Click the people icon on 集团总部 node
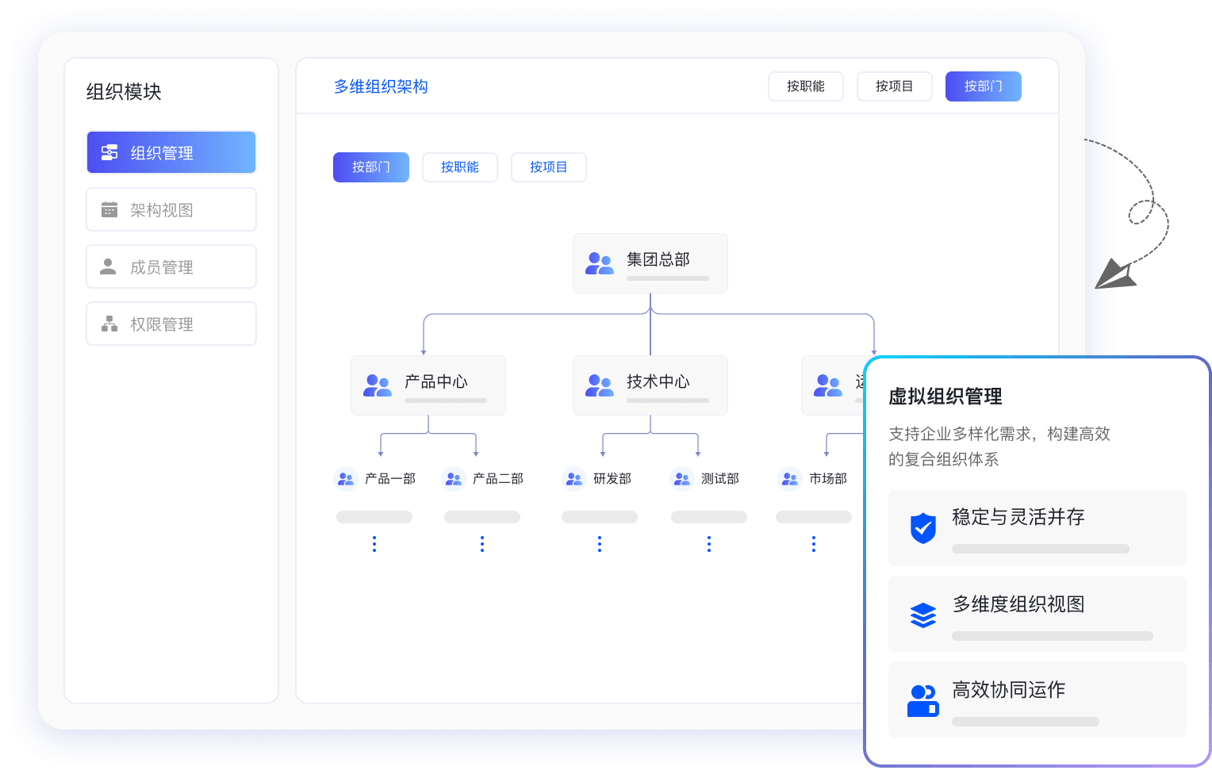The image size is (1212, 774). [600, 263]
